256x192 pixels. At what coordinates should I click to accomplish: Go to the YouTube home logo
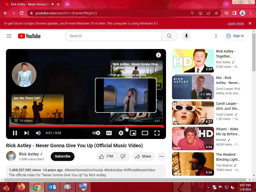pos(29,36)
